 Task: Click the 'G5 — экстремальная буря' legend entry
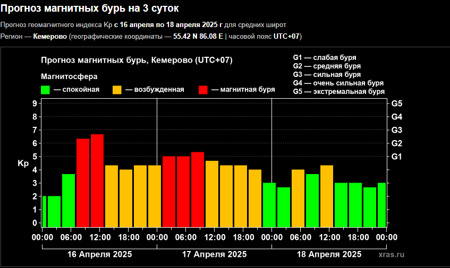[338, 92]
